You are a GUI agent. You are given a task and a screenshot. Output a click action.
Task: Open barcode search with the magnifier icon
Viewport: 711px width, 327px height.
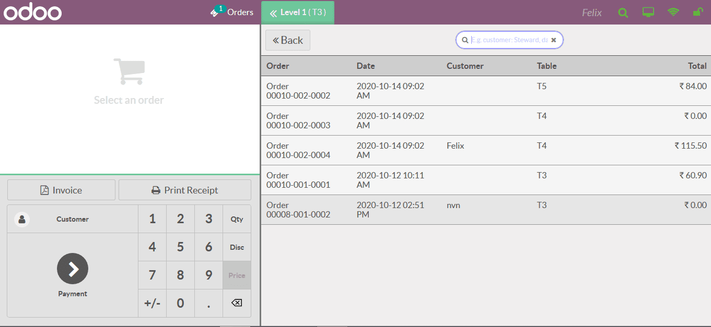[x=623, y=13]
